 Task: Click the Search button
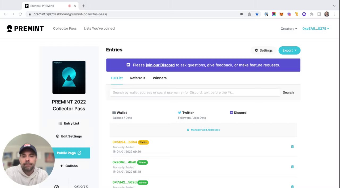coord(288,92)
